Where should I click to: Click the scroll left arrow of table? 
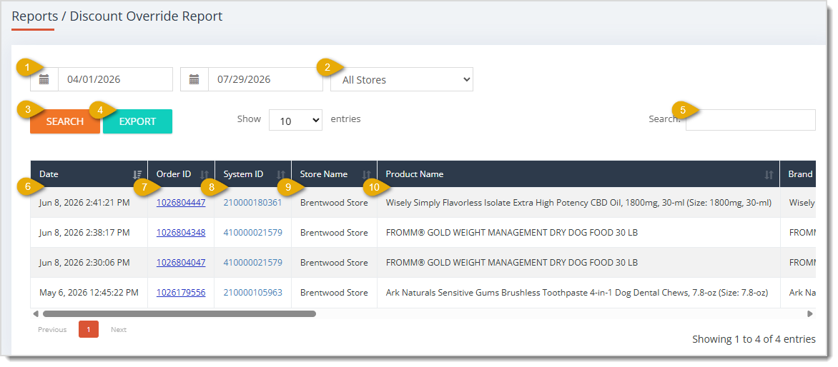(36, 314)
